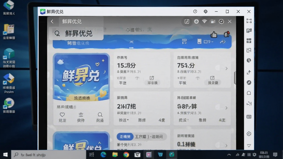Viewport: 283px width, 159px height.
Task: Click the search magnifier icon
Action: [57, 33]
